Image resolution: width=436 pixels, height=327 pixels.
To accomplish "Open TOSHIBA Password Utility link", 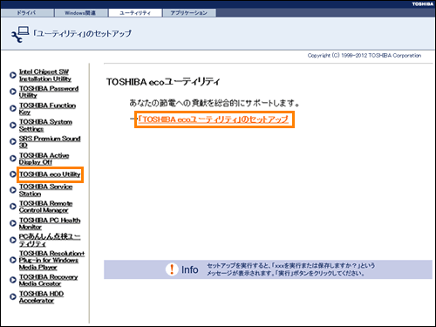I will coord(49,92).
